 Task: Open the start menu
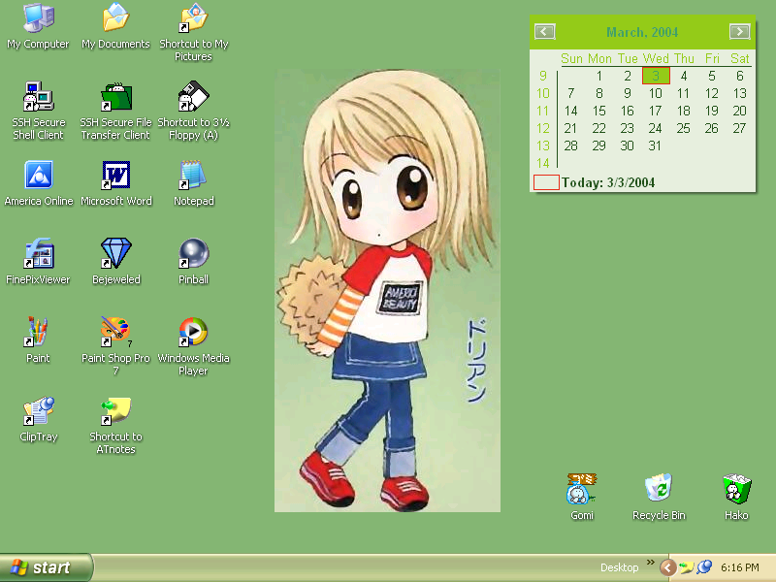[47, 567]
